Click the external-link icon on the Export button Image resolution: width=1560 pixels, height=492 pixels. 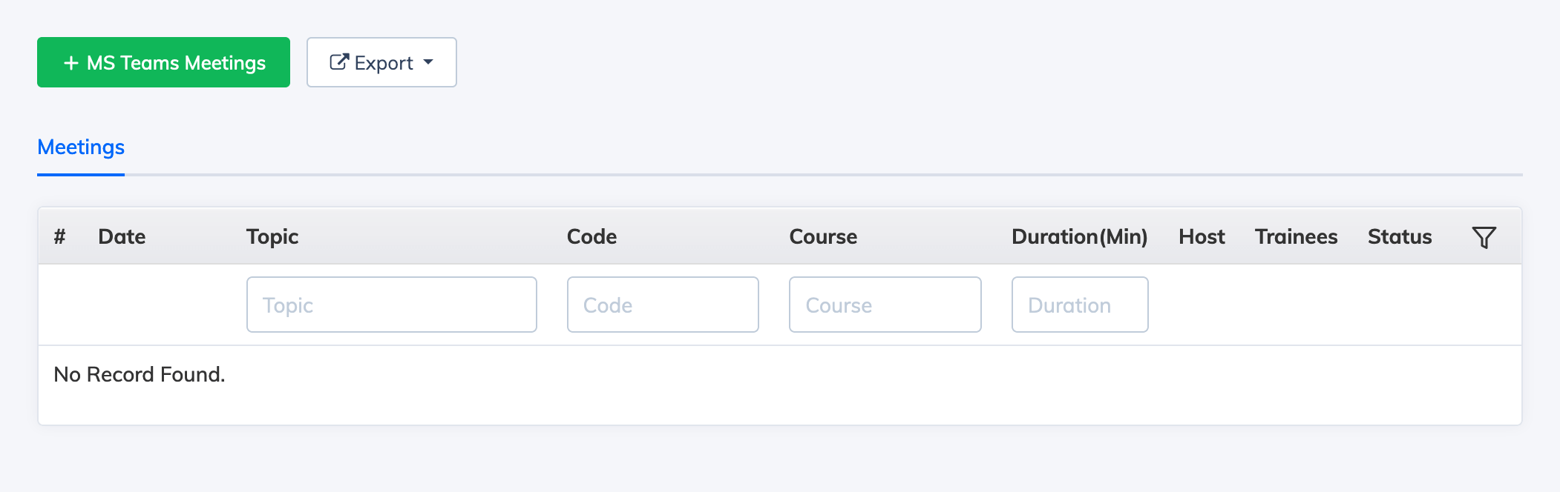[339, 62]
